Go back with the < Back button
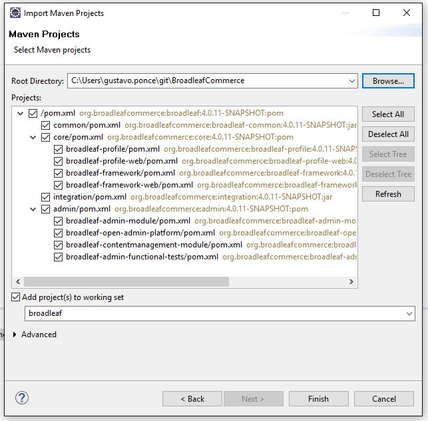 click(x=192, y=399)
